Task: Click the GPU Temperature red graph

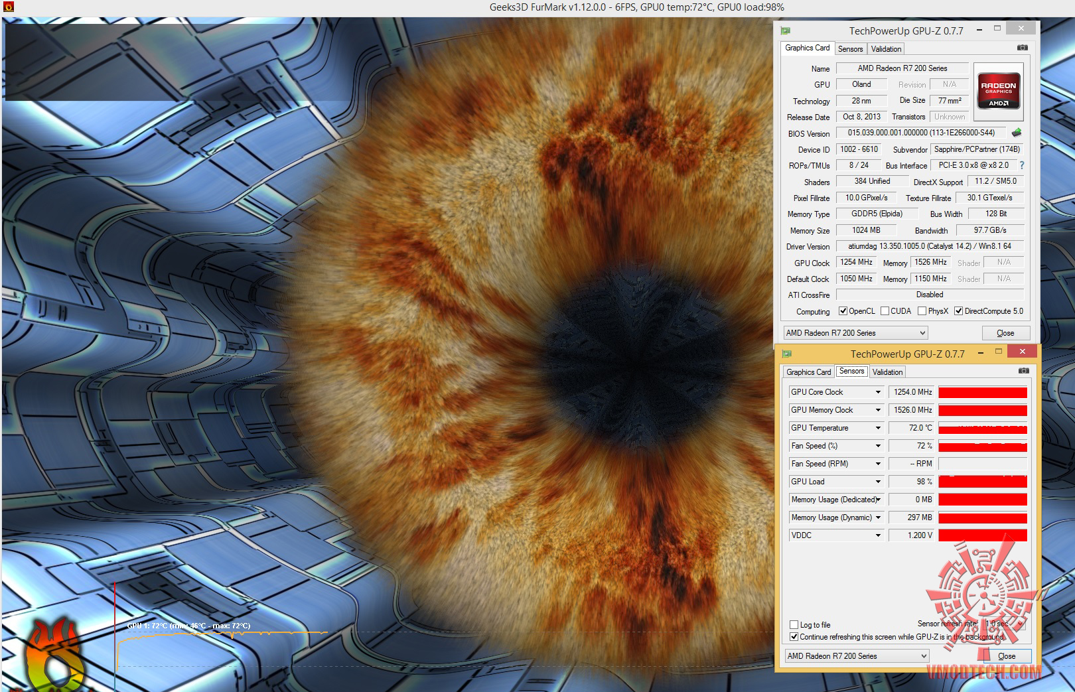Action: [x=983, y=428]
